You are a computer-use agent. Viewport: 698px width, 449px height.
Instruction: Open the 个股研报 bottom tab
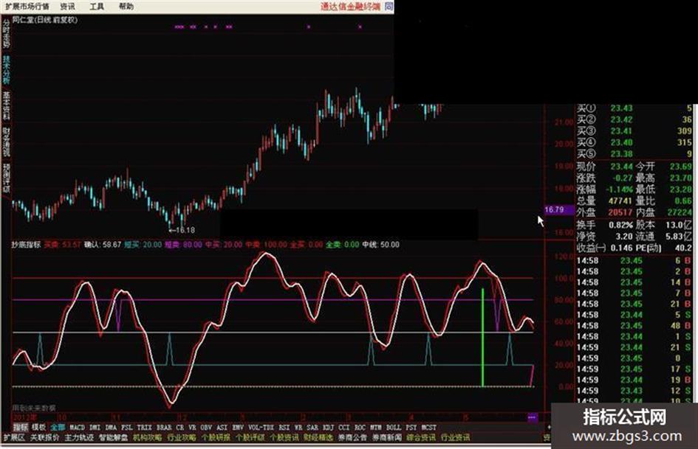(216, 437)
